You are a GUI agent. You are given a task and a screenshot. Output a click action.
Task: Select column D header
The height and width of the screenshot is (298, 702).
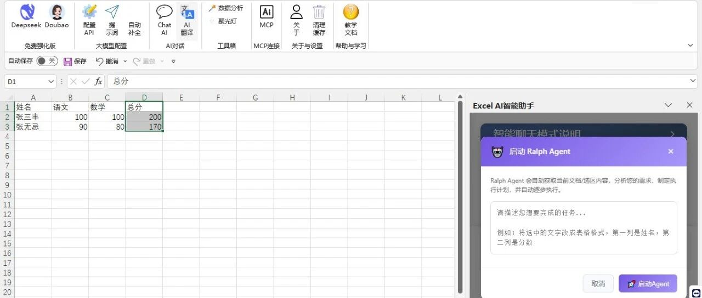coord(144,98)
